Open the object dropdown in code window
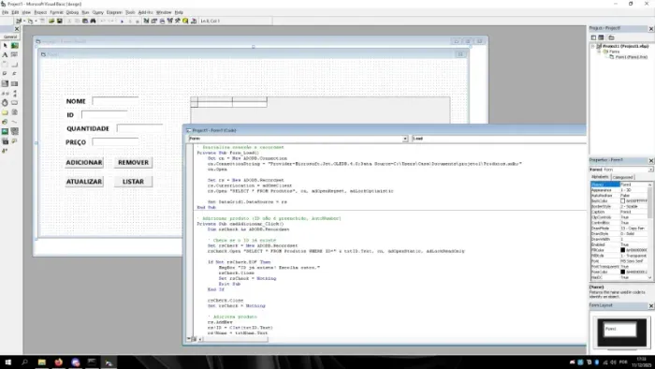The height and width of the screenshot is (369, 655). coord(405,139)
